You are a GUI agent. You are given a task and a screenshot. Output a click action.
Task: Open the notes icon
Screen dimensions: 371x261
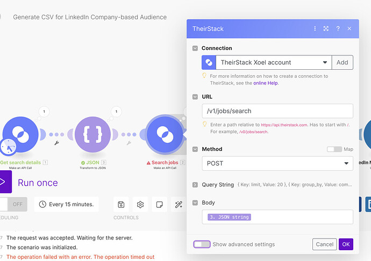[x=160, y=205]
